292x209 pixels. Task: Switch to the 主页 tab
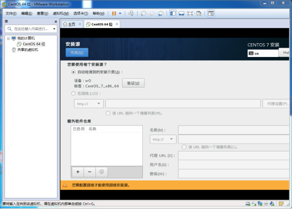(x=72, y=24)
